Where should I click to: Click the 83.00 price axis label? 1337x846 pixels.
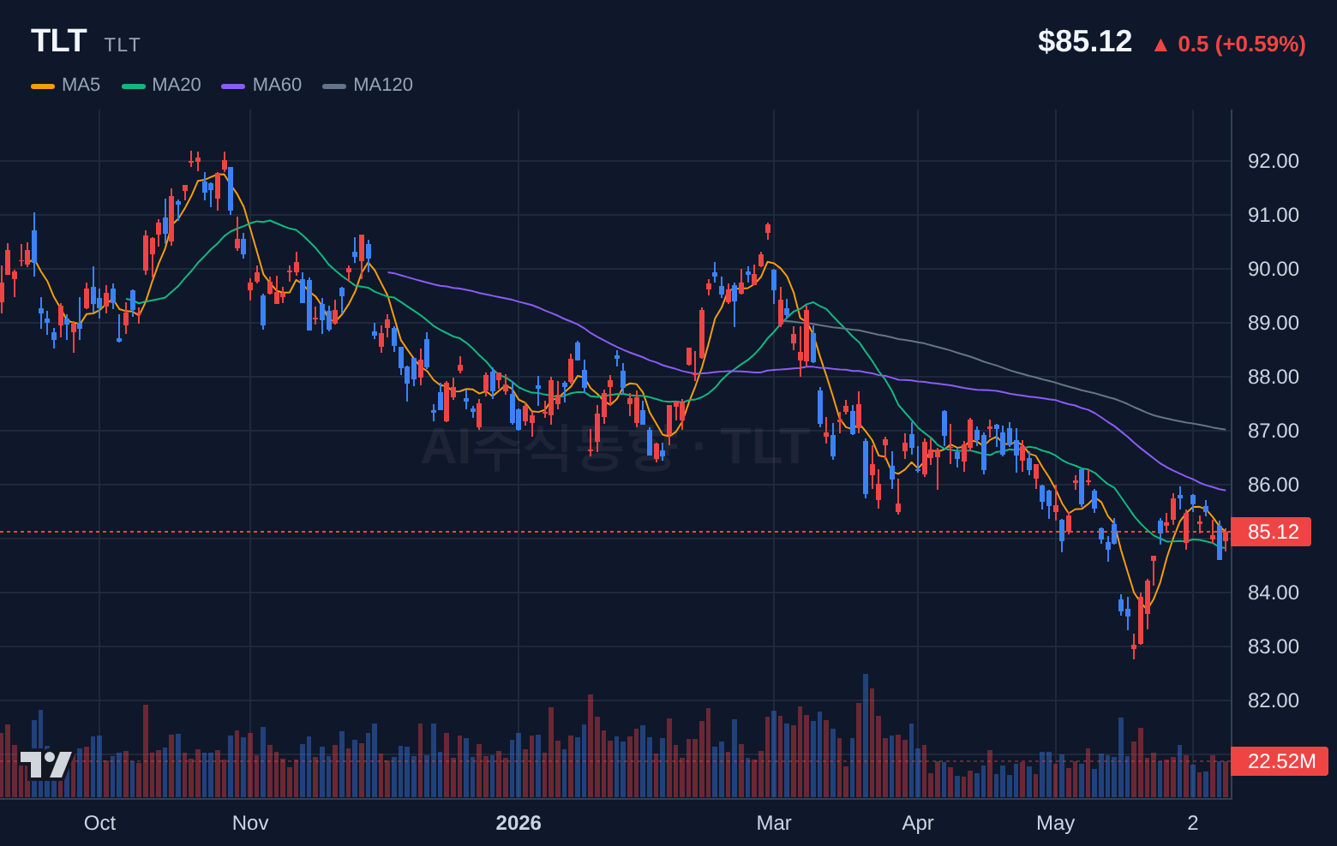[x=1274, y=646]
